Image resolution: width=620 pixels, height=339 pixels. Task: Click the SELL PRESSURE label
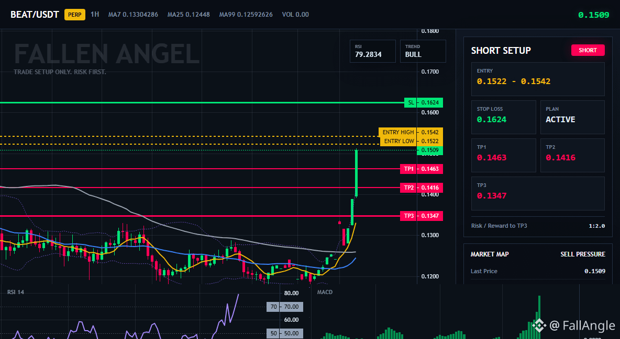point(583,254)
